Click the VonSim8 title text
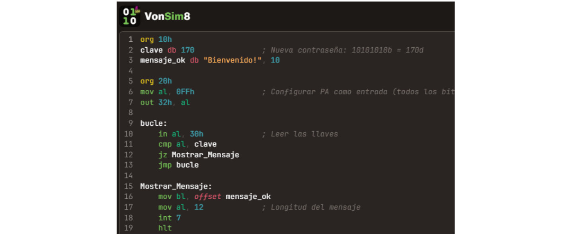564x235 pixels. pos(167,16)
